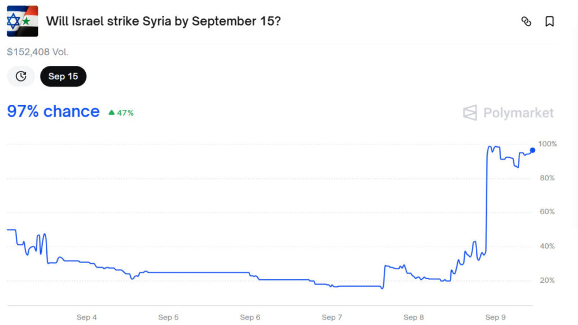
Task: Click the copy link icon
Action: point(526,21)
